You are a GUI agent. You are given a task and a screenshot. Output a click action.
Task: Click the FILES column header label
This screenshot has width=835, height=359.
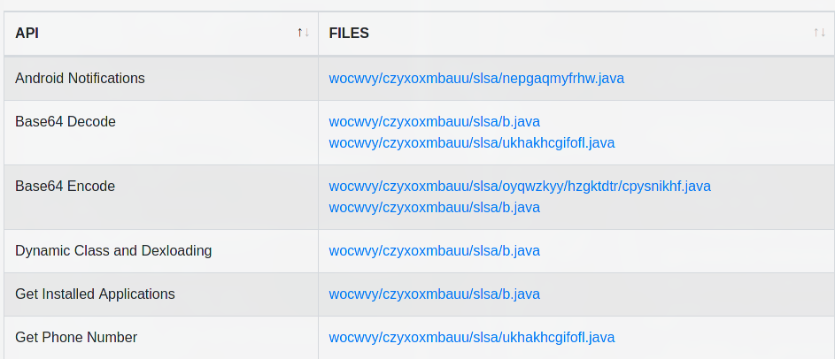coord(349,33)
